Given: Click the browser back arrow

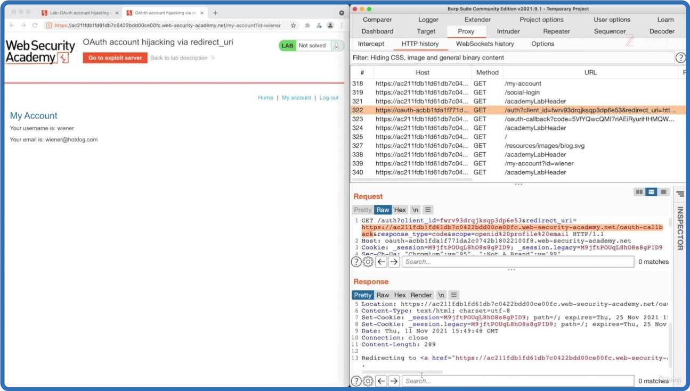Looking at the screenshot, I should (x=12, y=25).
